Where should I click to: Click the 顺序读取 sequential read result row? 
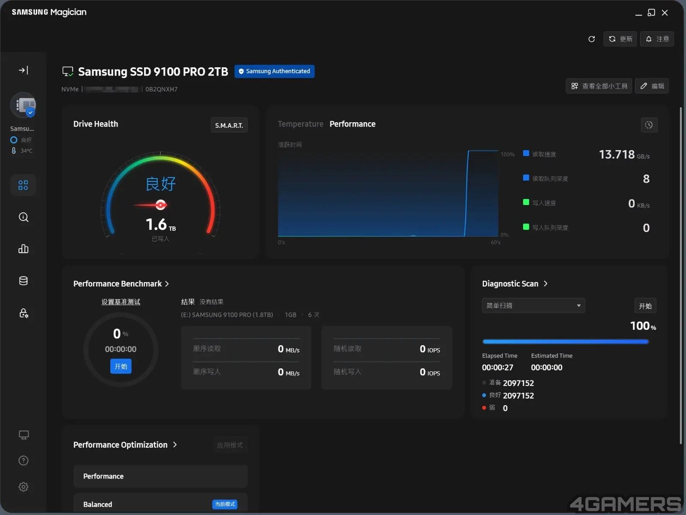(246, 349)
